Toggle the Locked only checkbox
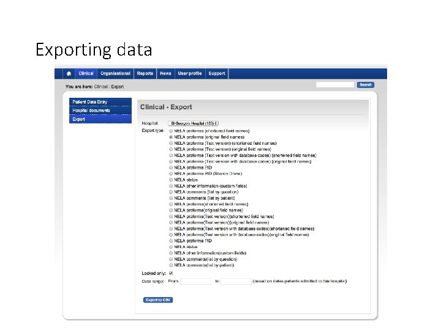441x330 pixels. coord(171,273)
